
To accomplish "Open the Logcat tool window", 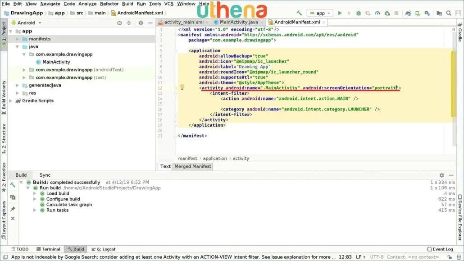I will click(104, 249).
